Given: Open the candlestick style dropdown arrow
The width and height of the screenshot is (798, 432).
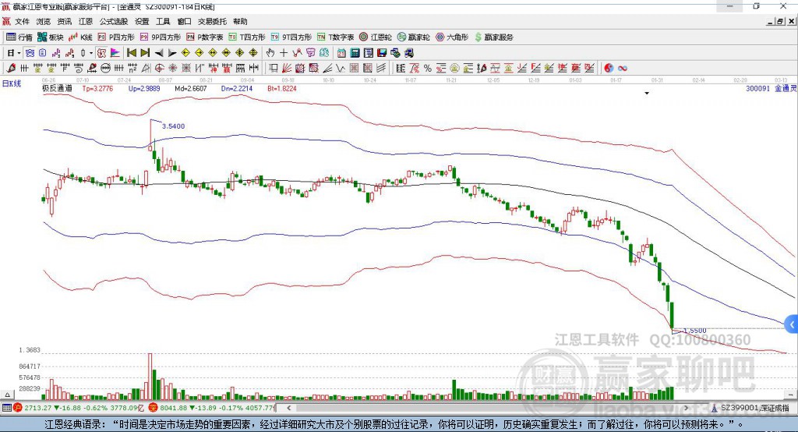Looking at the screenshot, I should [91, 53].
